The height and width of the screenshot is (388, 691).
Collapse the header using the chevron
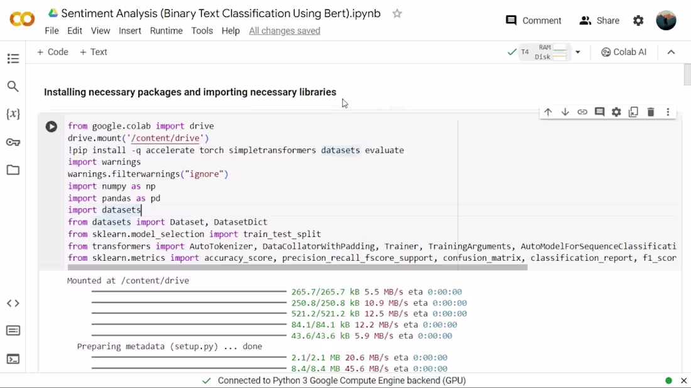pyautogui.click(x=671, y=52)
